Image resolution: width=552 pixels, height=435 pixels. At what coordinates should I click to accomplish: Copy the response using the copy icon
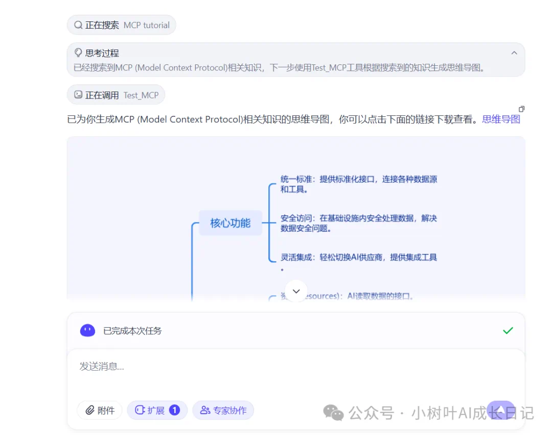[521, 109]
